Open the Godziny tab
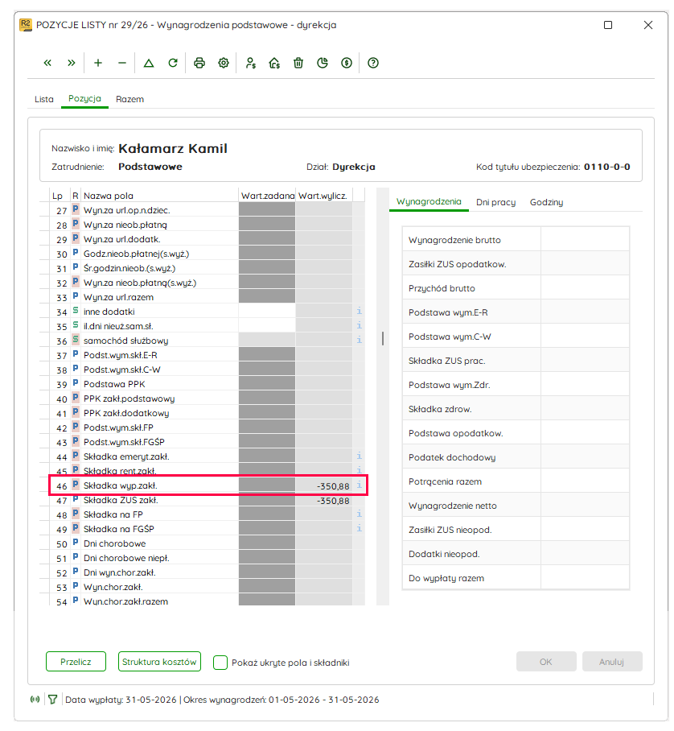 coord(546,202)
